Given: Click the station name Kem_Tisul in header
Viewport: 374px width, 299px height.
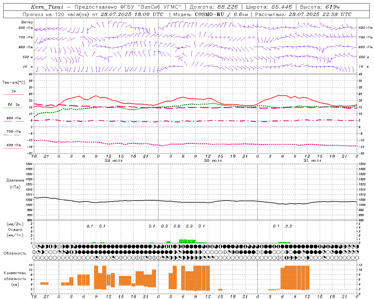Looking at the screenshot, I should pos(47,7).
